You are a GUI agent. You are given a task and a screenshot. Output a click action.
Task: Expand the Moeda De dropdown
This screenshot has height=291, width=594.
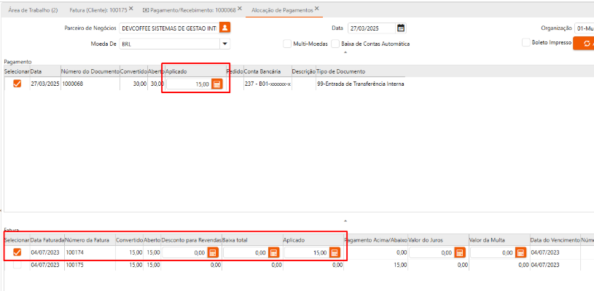224,44
